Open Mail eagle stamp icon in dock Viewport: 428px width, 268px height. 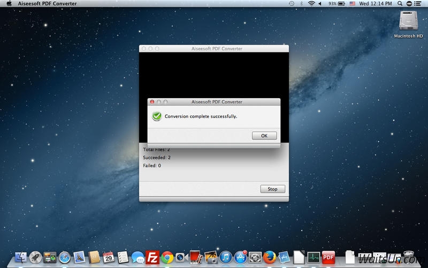pyautogui.click(x=79, y=258)
